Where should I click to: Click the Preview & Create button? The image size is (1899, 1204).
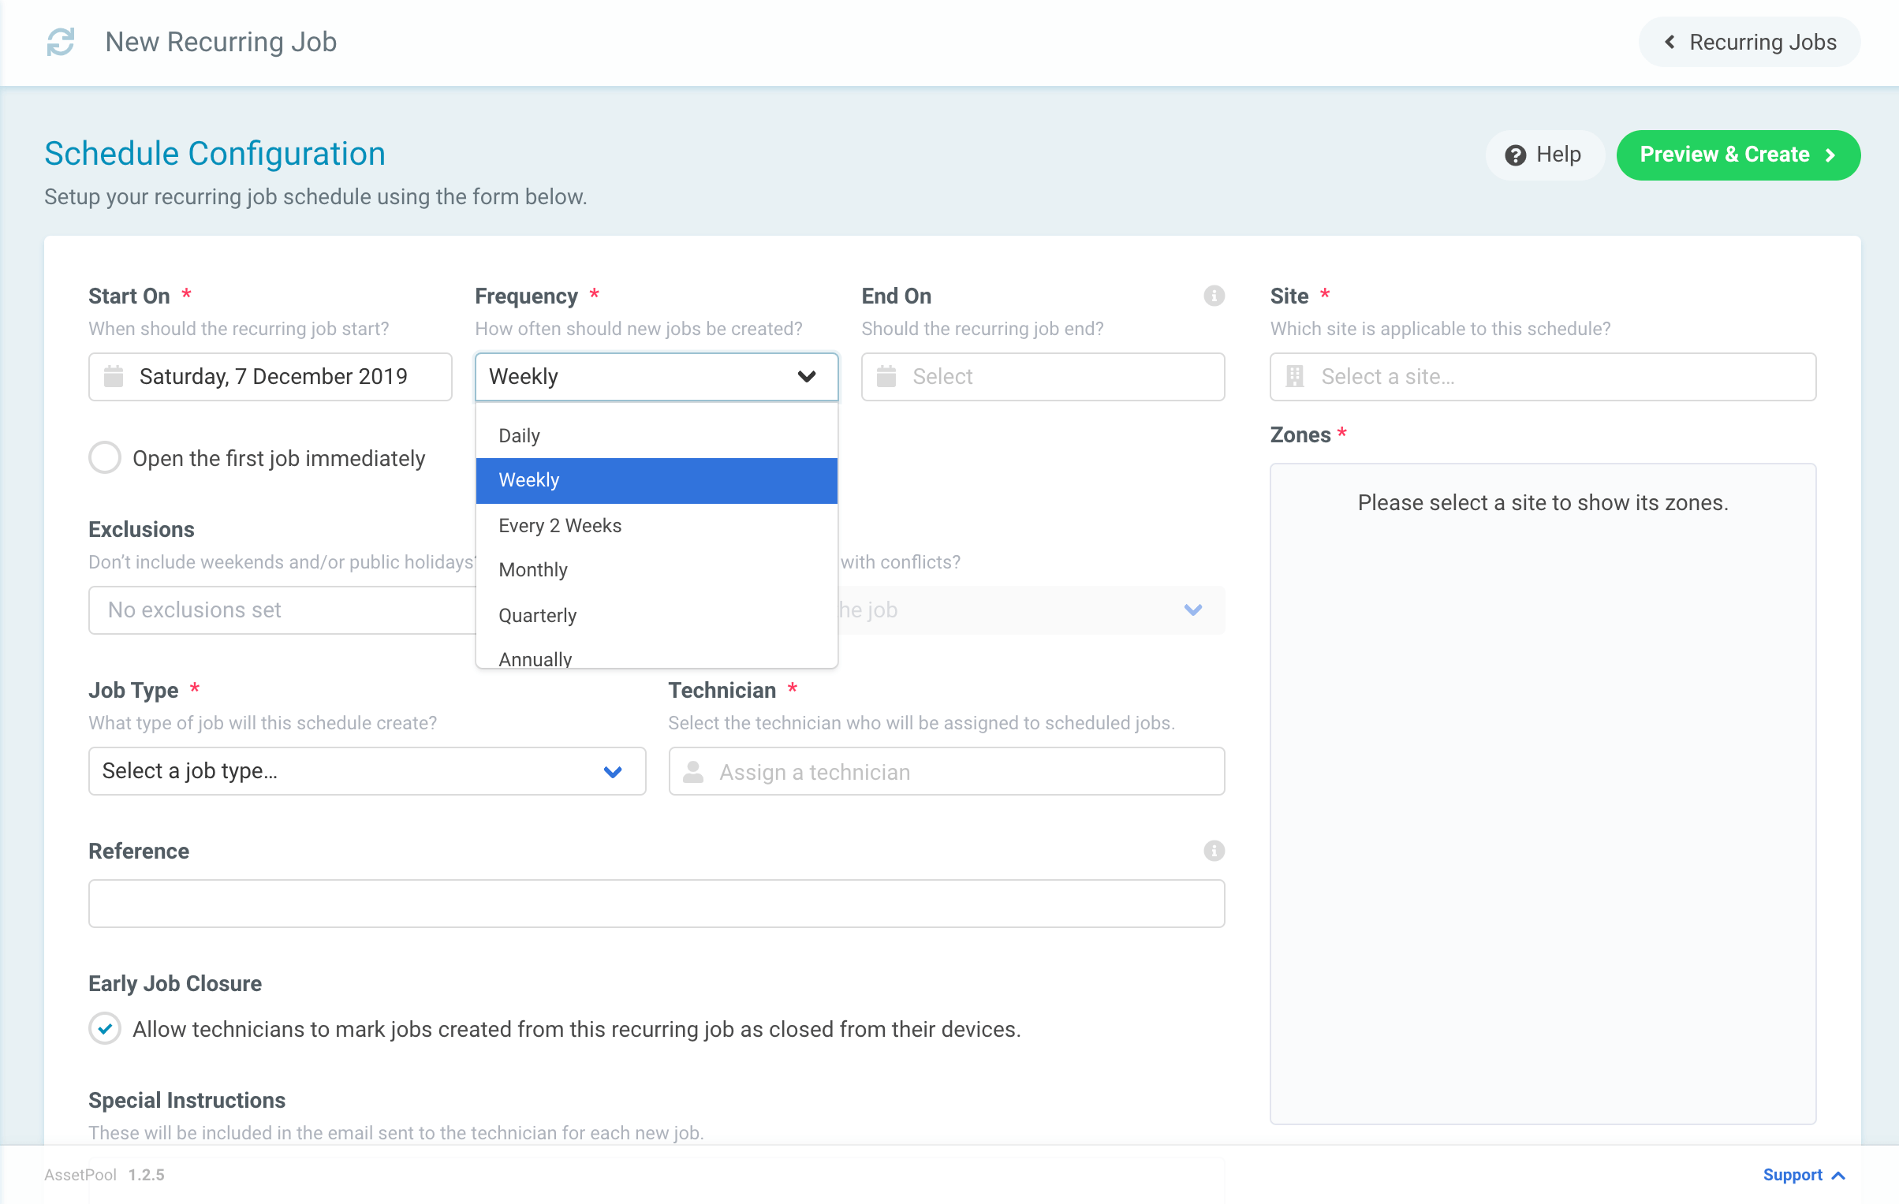tap(1738, 155)
